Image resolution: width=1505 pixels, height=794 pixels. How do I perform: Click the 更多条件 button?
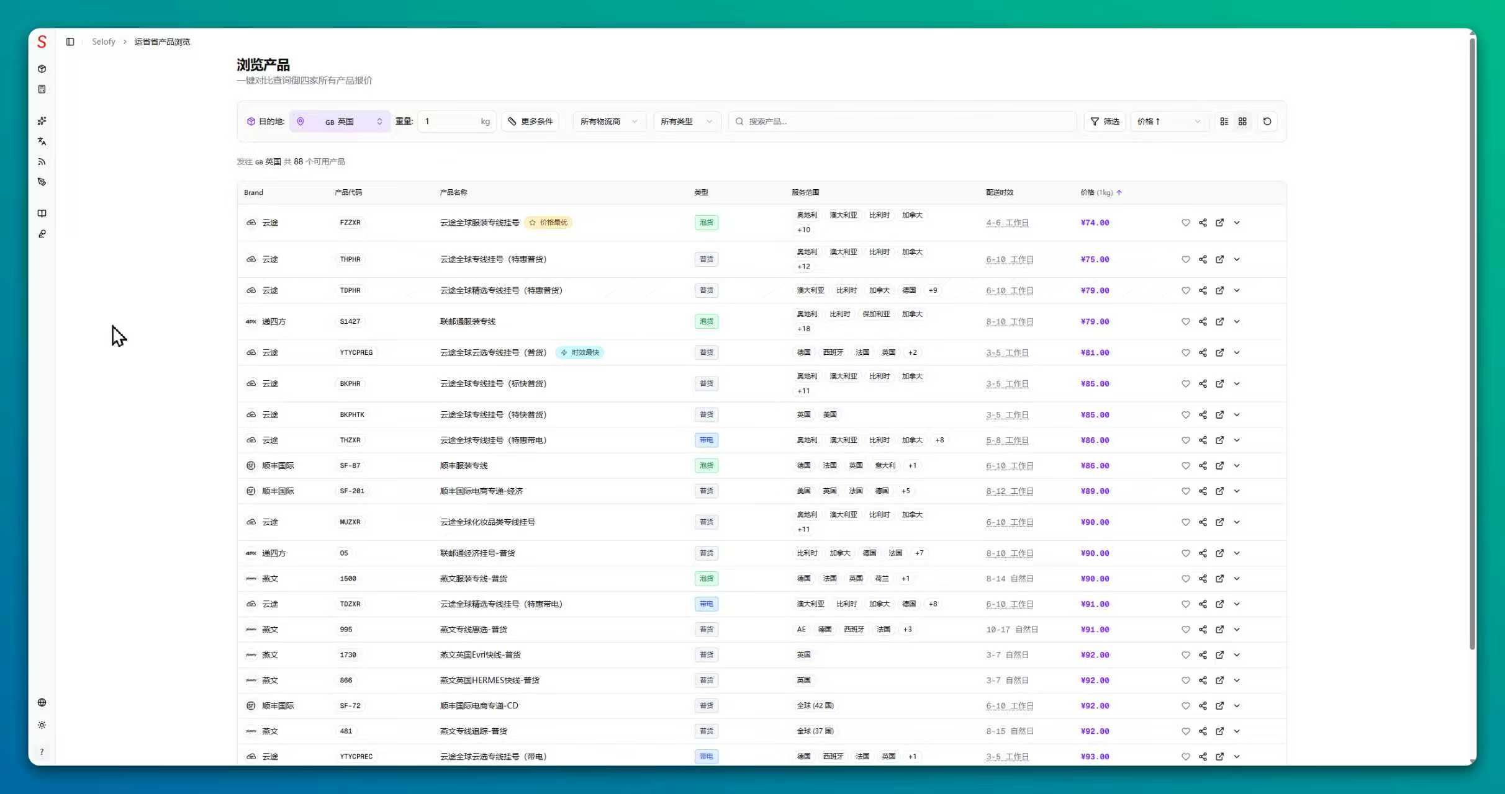[x=530, y=122]
